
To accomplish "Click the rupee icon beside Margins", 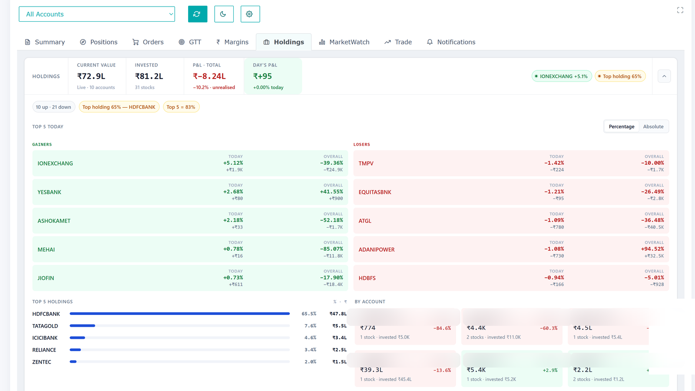I will tap(218, 42).
